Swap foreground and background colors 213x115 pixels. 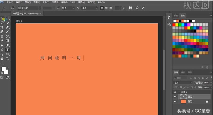point(8,67)
